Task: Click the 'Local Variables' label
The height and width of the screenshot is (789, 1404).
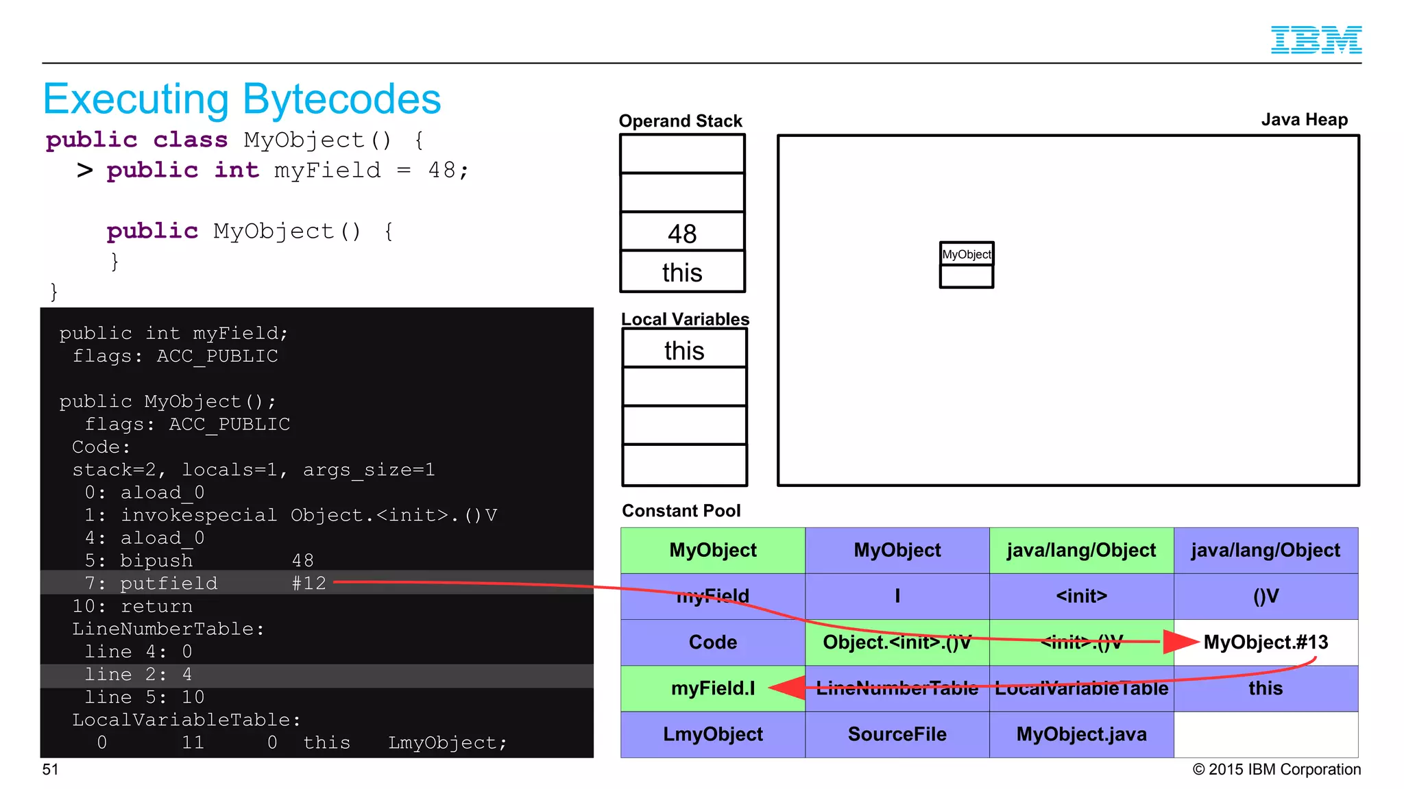Action: pos(685,319)
